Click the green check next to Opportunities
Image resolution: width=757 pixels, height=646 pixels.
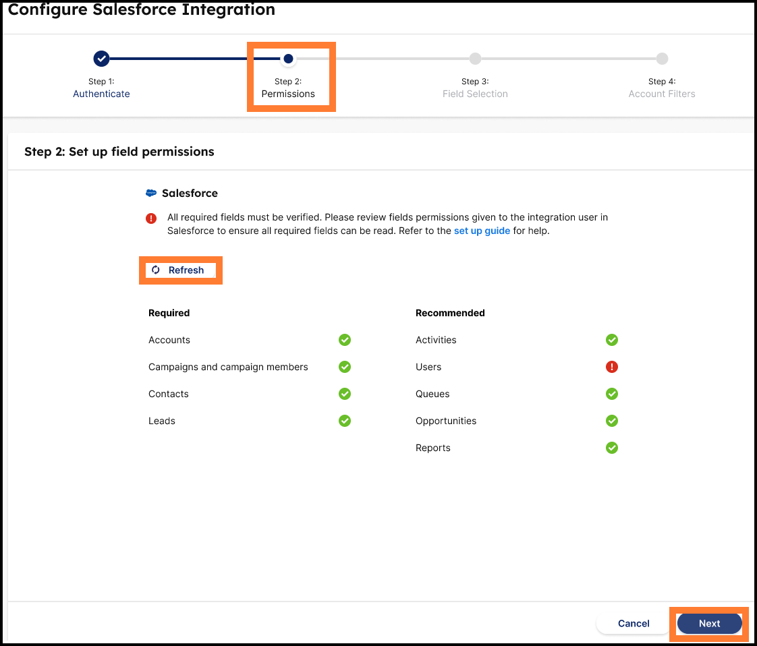pyautogui.click(x=612, y=421)
